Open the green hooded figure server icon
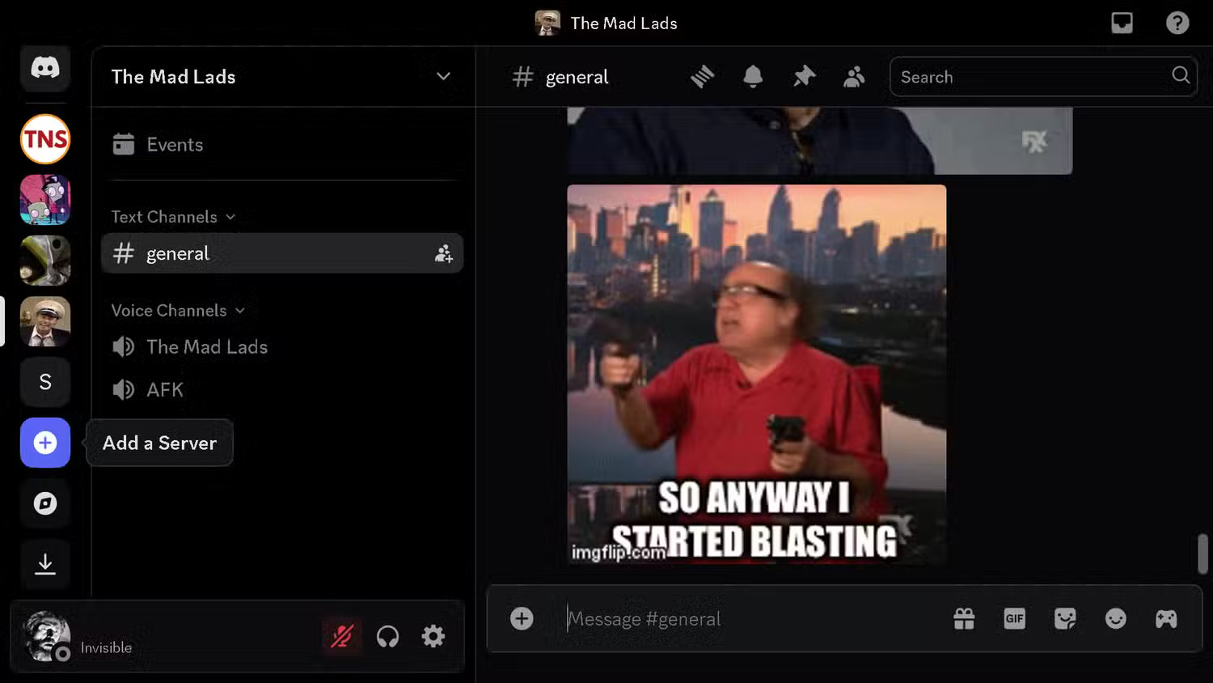The height and width of the screenshot is (683, 1213). click(x=45, y=261)
